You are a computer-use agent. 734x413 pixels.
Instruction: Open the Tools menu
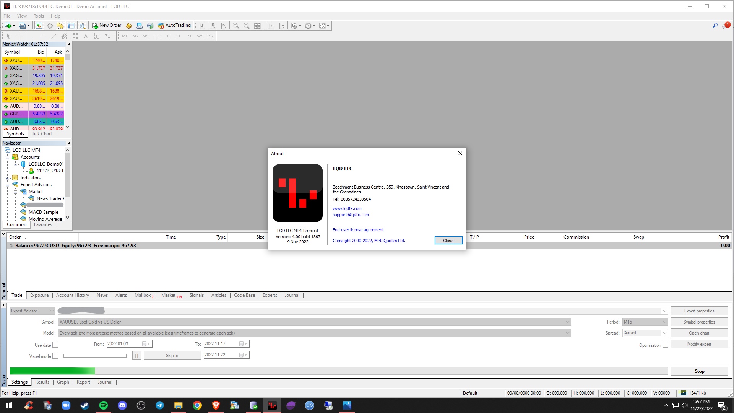click(39, 16)
